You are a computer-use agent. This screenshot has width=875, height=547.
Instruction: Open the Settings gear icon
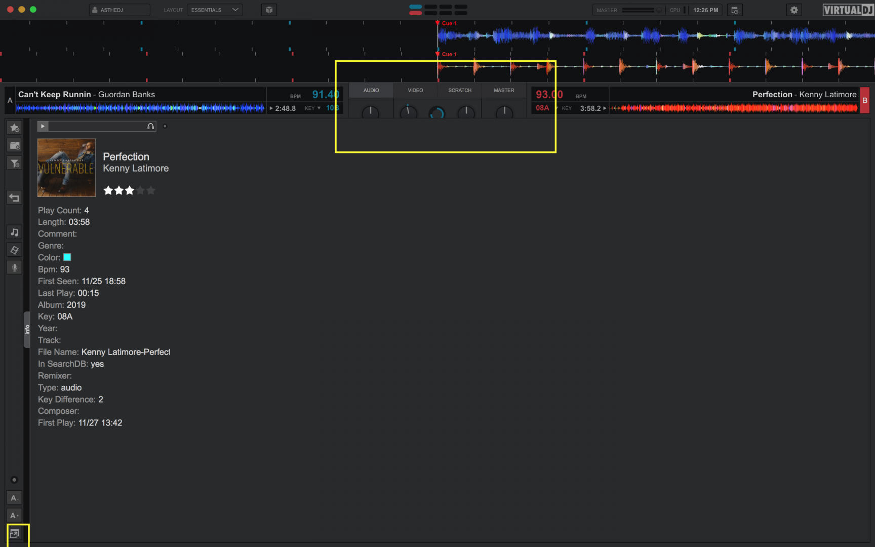(x=794, y=10)
